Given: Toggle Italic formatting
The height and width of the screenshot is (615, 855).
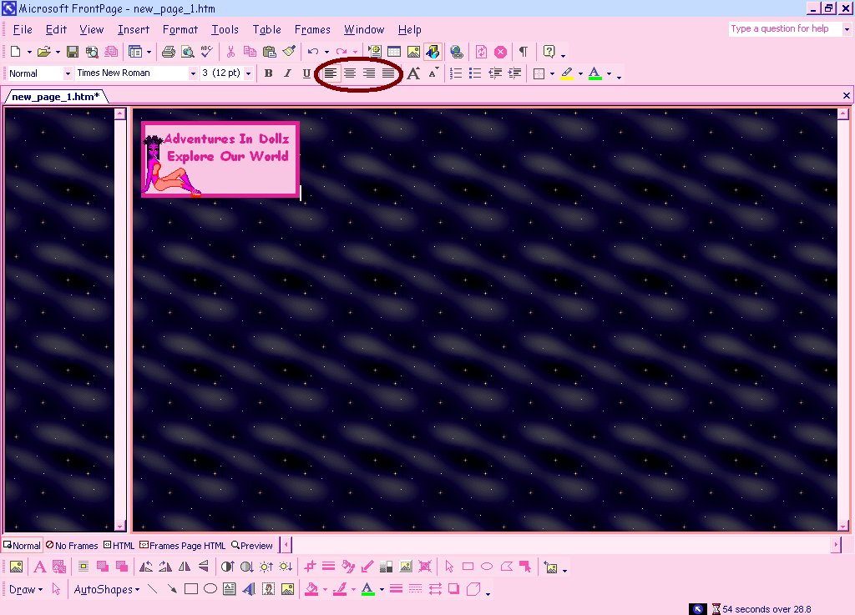Looking at the screenshot, I should coord(287,73).
